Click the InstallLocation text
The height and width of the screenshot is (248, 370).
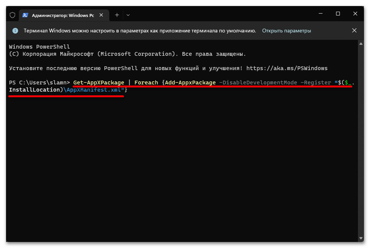tap(34, 90)
